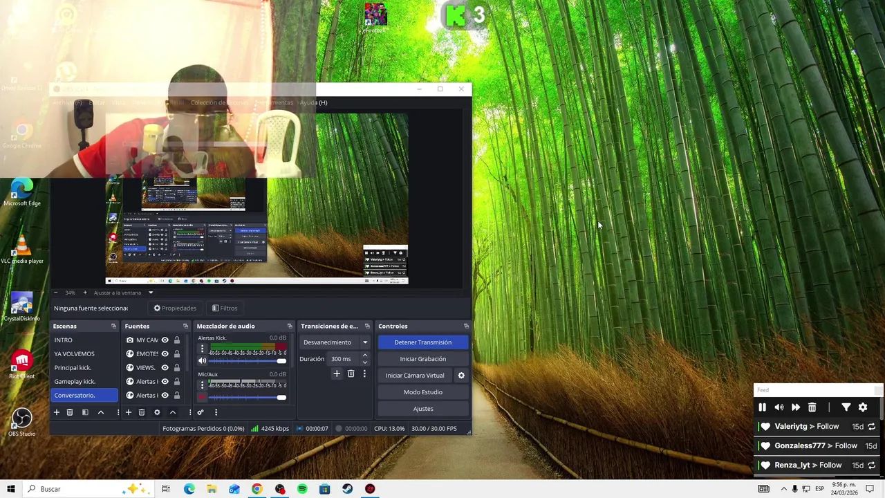Add a new scene in Escenas panel

click(x=57, y=412)
